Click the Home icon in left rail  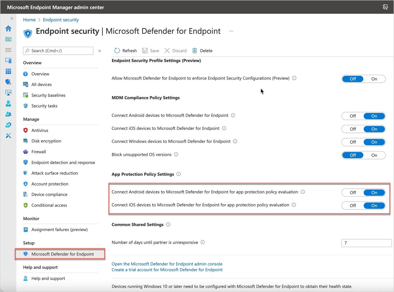coord(8,29)
